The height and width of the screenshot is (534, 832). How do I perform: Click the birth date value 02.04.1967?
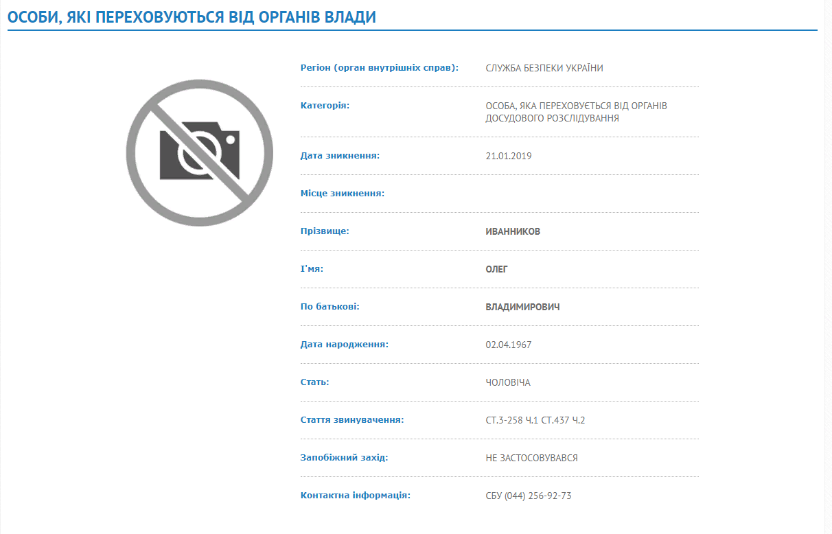(508, 345)
